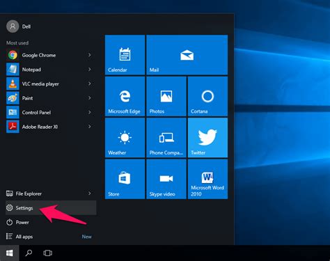The height and width of the screenshot is (261, 330).
Task: Select the Adobe Reader XI label
Action: pyautogui.click(x=40, y=127)
